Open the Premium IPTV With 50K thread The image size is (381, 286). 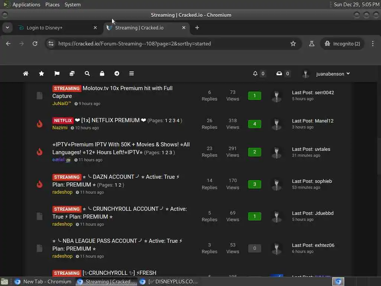(x=121, y=148)
